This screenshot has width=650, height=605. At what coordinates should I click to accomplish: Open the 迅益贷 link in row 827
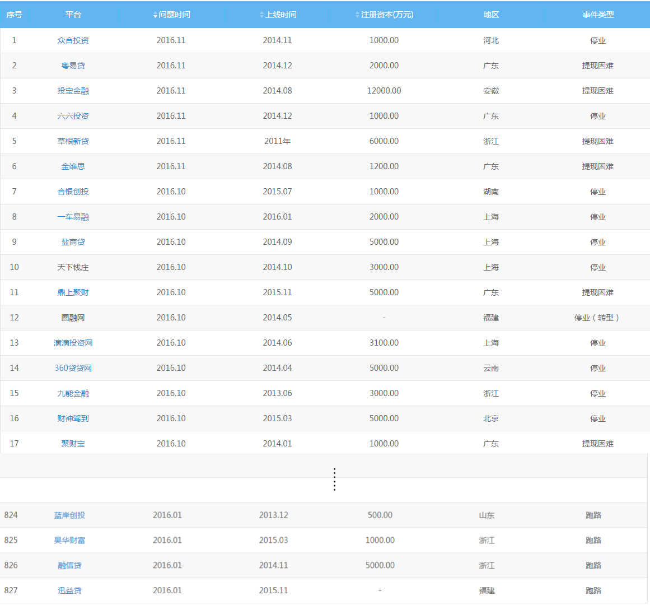69,590
